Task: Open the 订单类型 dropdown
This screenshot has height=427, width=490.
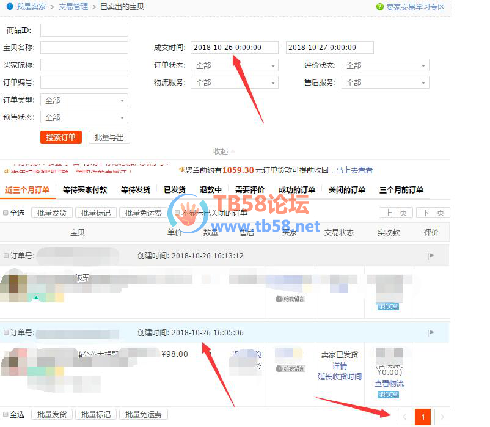Action: [x=84, y=100]
